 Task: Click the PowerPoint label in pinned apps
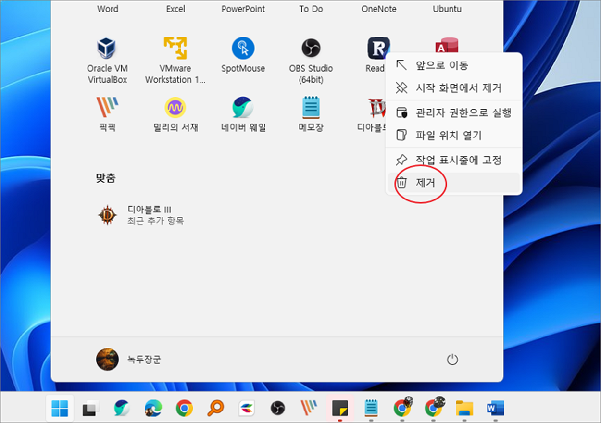pos(243,9)
